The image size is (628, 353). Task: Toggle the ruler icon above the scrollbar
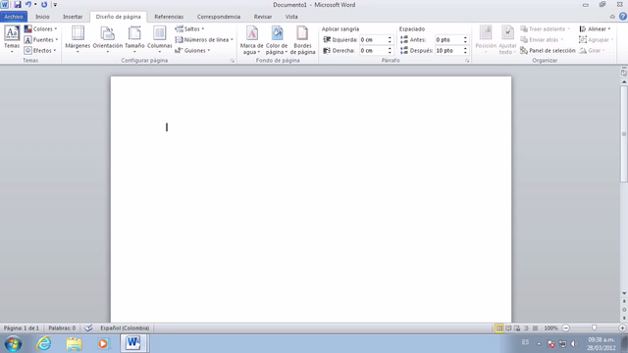tap(624, 73)
